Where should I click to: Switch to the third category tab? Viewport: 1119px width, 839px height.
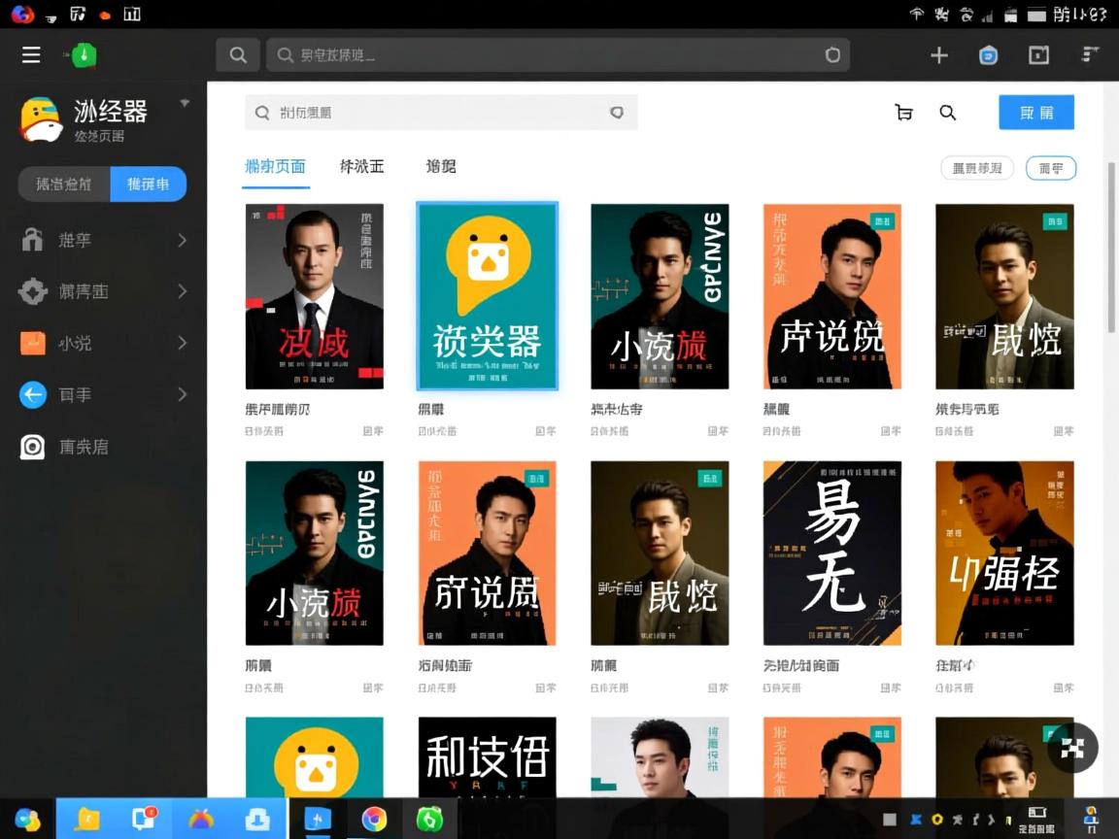440,166
